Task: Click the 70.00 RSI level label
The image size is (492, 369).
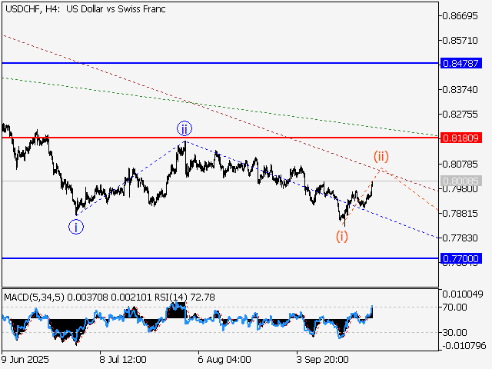Action: point(456,307)
